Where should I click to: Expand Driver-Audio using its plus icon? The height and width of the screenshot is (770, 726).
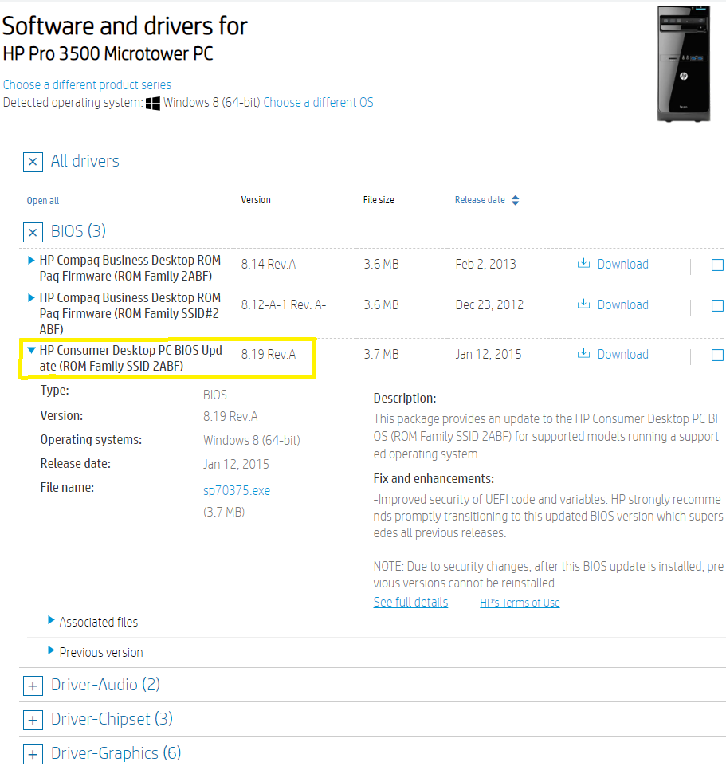point(33,686)
